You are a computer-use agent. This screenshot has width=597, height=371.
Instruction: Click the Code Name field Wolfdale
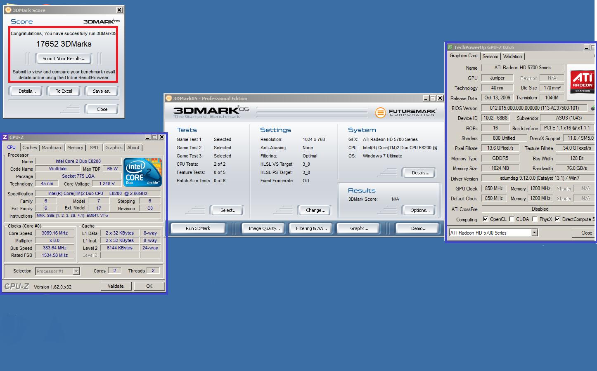point(57,169)
